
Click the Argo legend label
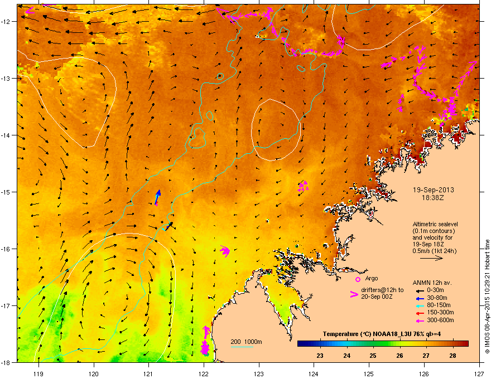tap(372, 278)
